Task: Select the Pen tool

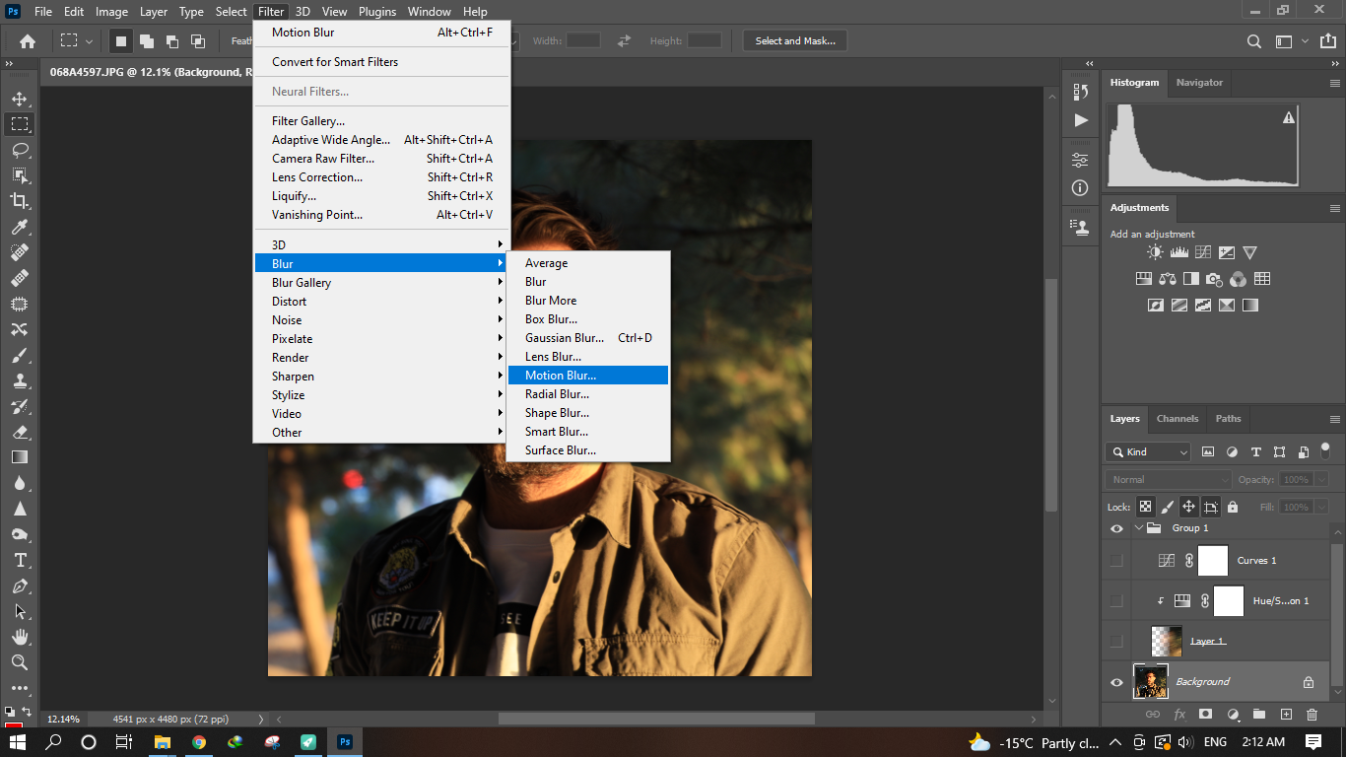Action: coord(19,585)
